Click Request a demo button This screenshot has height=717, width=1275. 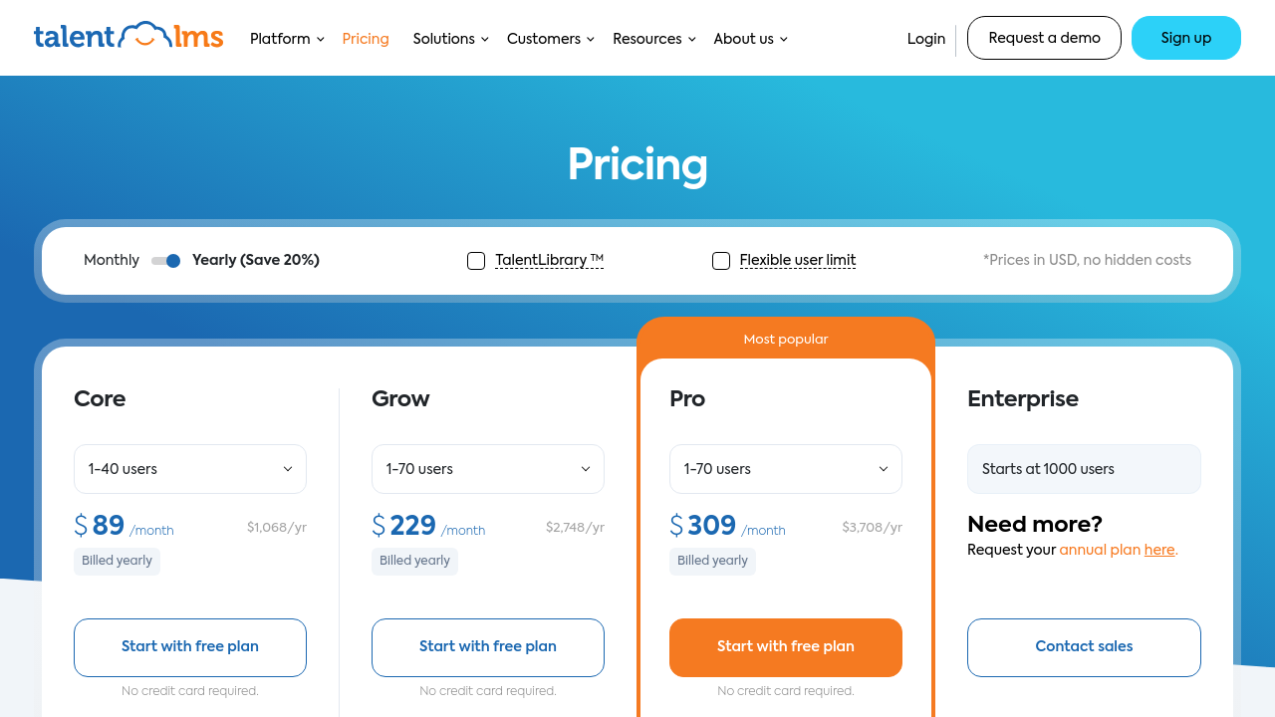[1044, 38]
